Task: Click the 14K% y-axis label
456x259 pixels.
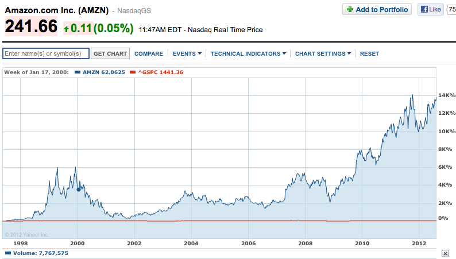Action: coord(447,95)
